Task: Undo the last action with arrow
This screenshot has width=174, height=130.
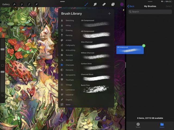Action: 2,96
